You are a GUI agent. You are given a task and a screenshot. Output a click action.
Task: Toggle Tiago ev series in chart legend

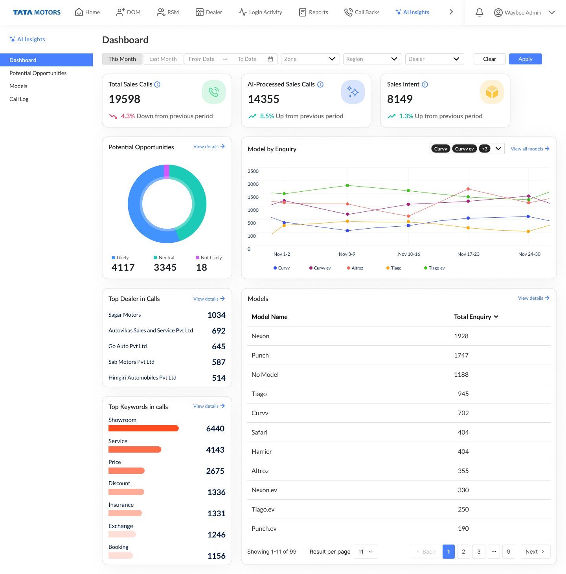(434, 268)
